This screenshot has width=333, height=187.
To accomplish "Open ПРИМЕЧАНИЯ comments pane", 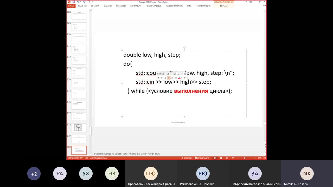I will point(202,158).
